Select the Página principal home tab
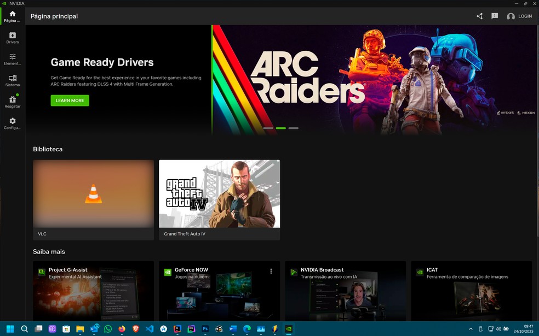Screen dimensions: 539x336 point(13,16)
